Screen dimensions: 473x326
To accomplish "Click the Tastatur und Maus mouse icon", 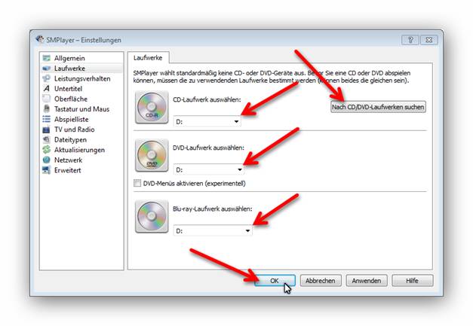I will click(47, 109).
